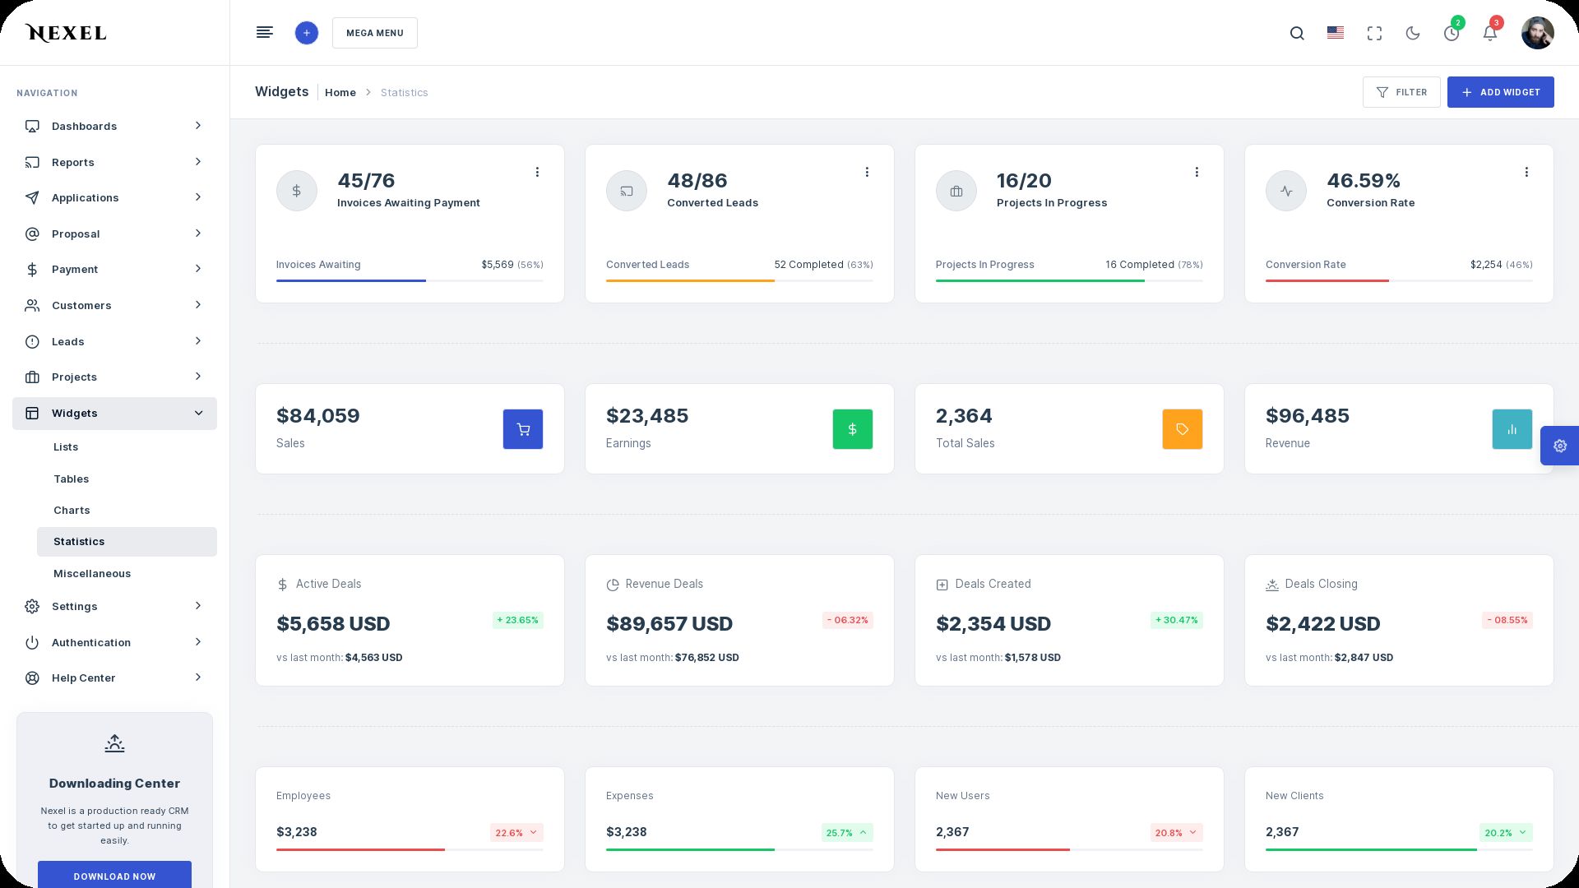The image size is (1579, 888).
Task: Open the notifications bell icon
Action: [1489, 34]
